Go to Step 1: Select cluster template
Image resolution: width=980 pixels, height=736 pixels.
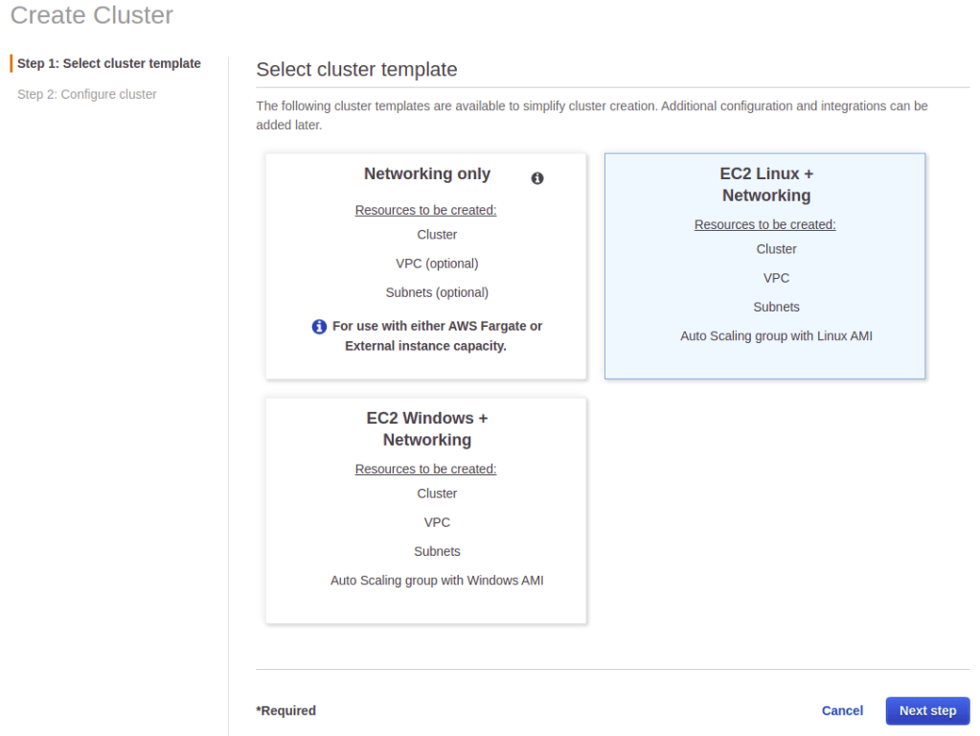pos(109,63)
